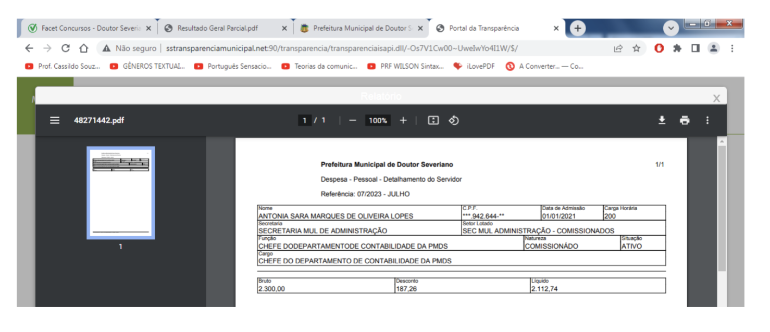Switch to Facet Concursos tab
The image size is (770, 332).
coord(86,28)
